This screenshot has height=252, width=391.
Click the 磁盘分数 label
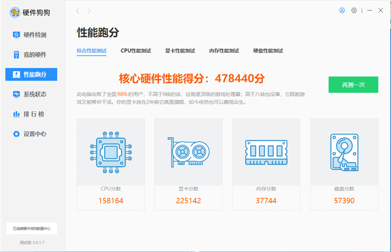tap(344, 189)
